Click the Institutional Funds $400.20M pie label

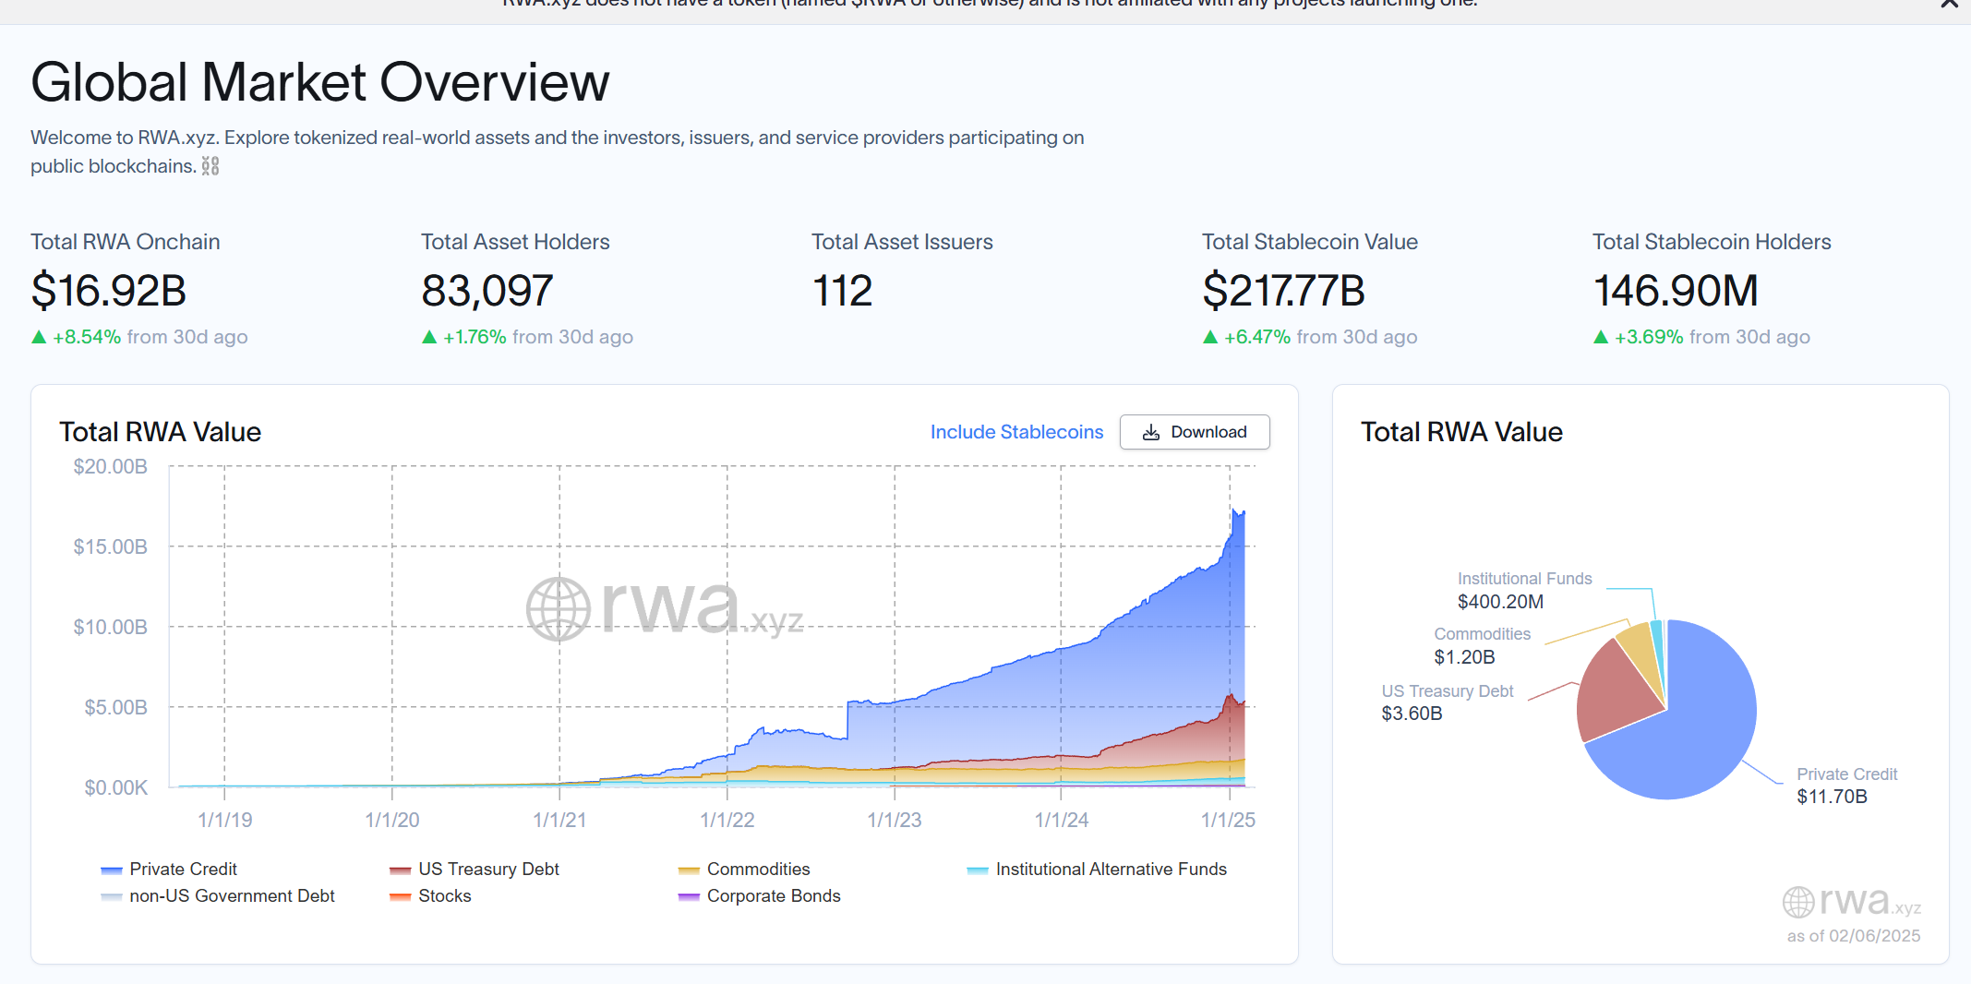coord(1524,590)
